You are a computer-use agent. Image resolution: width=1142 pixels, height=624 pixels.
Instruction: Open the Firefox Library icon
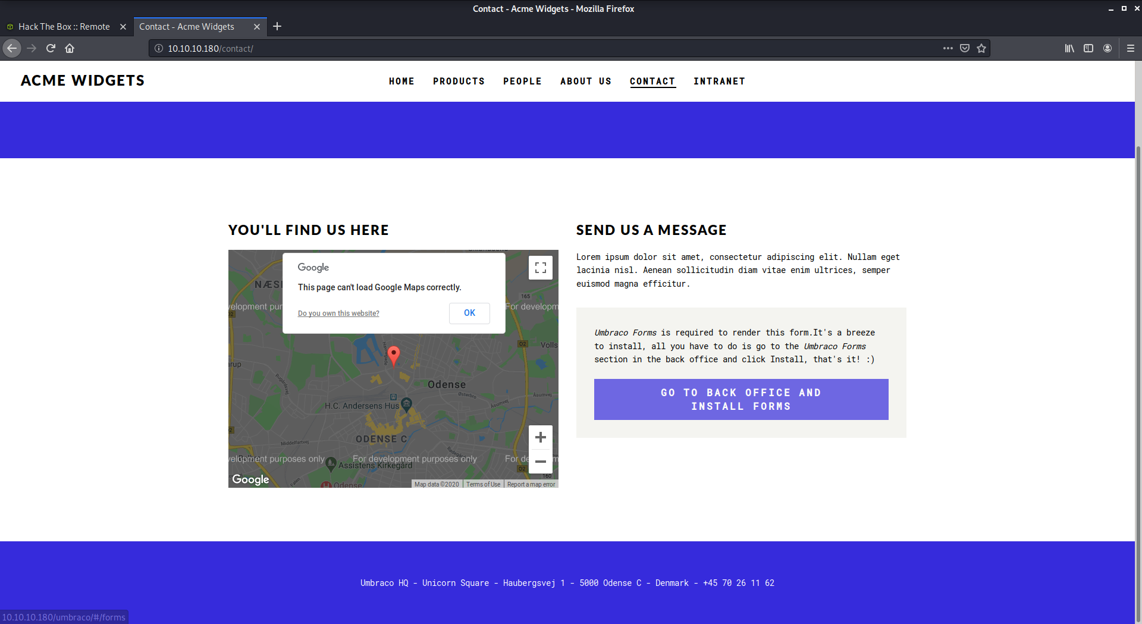(1069, 48)
